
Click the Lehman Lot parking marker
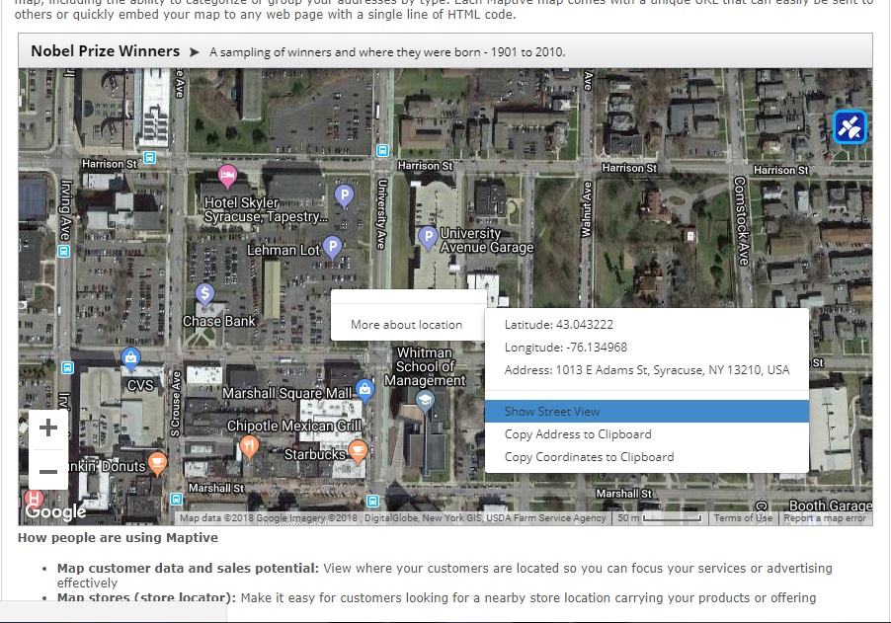pyautogui.click(x=333, y=247)
